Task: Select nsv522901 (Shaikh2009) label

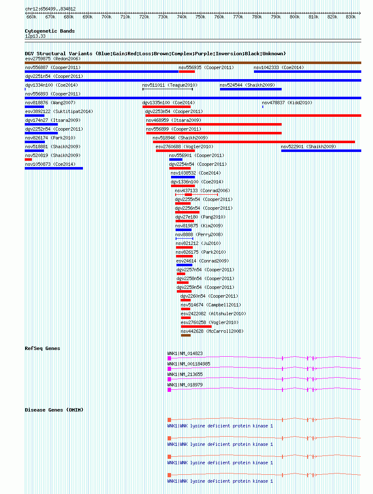Action: click(308, 147)
